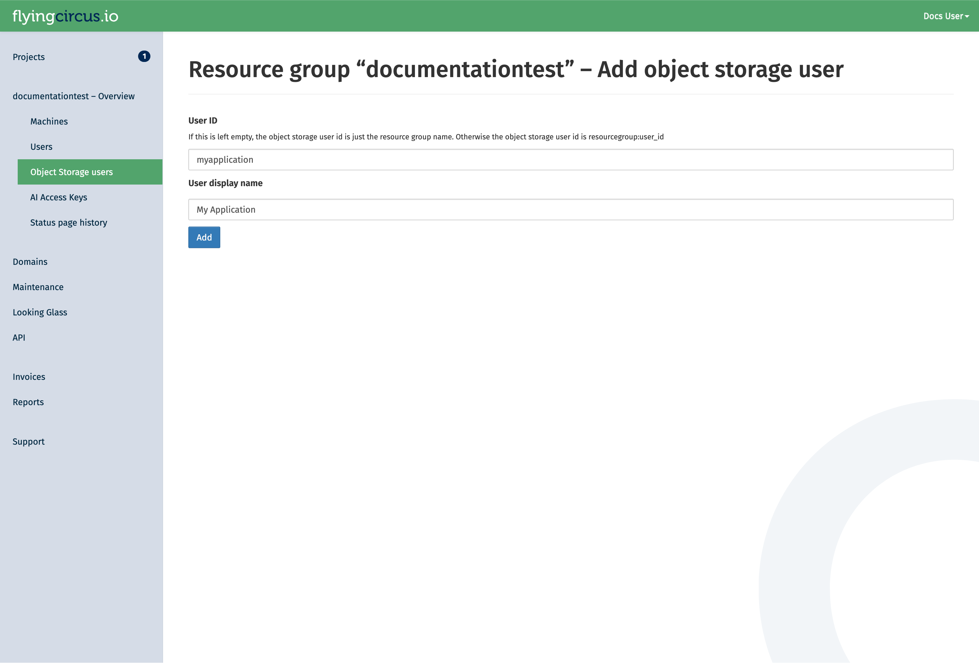Viewport: 979px width, 663px height.
Task: Click the blue Add button
Action: click(x=204, y=237)
